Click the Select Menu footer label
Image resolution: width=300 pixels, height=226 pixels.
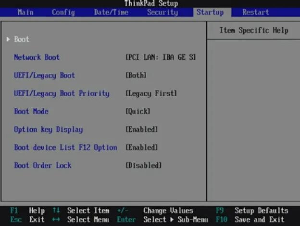(x=88, y=219)
